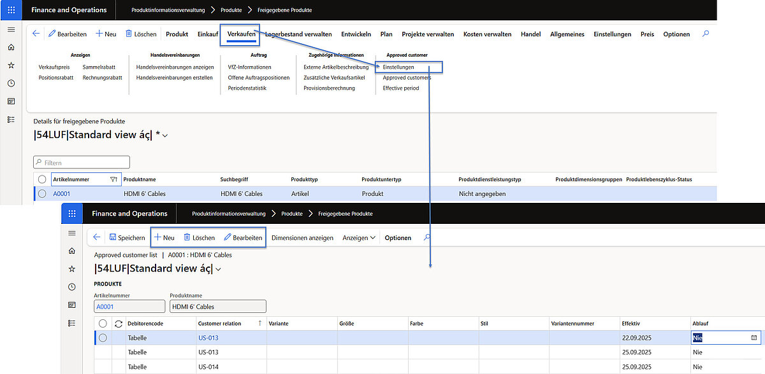Screen dimensions: 765x374
Task: Expand the Anzeigen dropdown menu
Action: (359, 238)
